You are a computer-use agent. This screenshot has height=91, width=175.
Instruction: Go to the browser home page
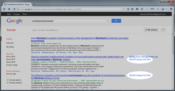(x=9, y=9)
